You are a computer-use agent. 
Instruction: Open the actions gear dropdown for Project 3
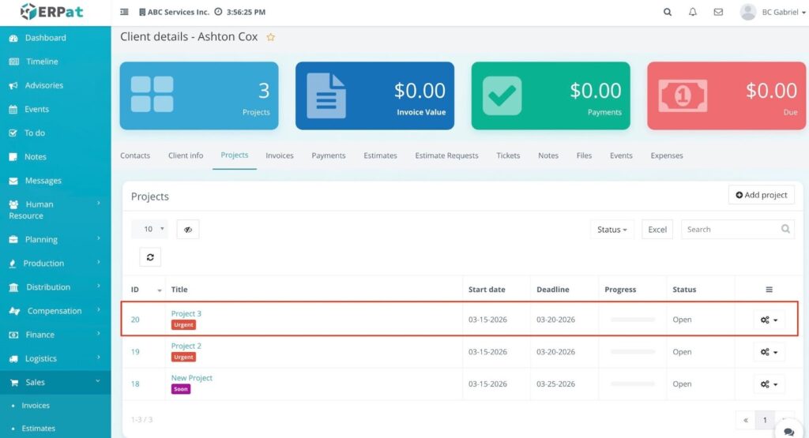(769, 320)
